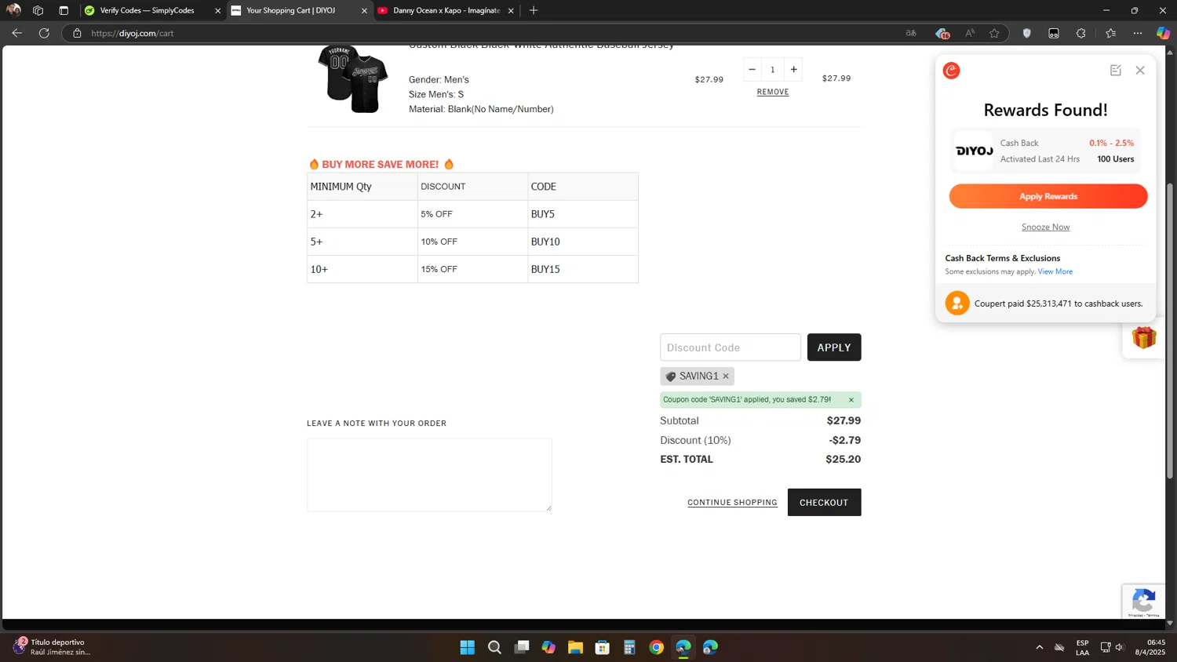Screen dimensions: 1177x662
Task: Open the split screen icon
Action: (1054, 33)
